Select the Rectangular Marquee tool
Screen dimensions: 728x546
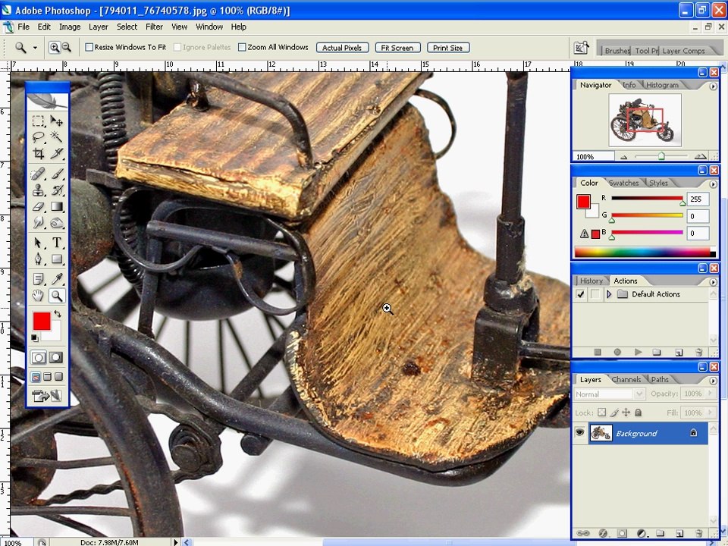tap(39, 121)
